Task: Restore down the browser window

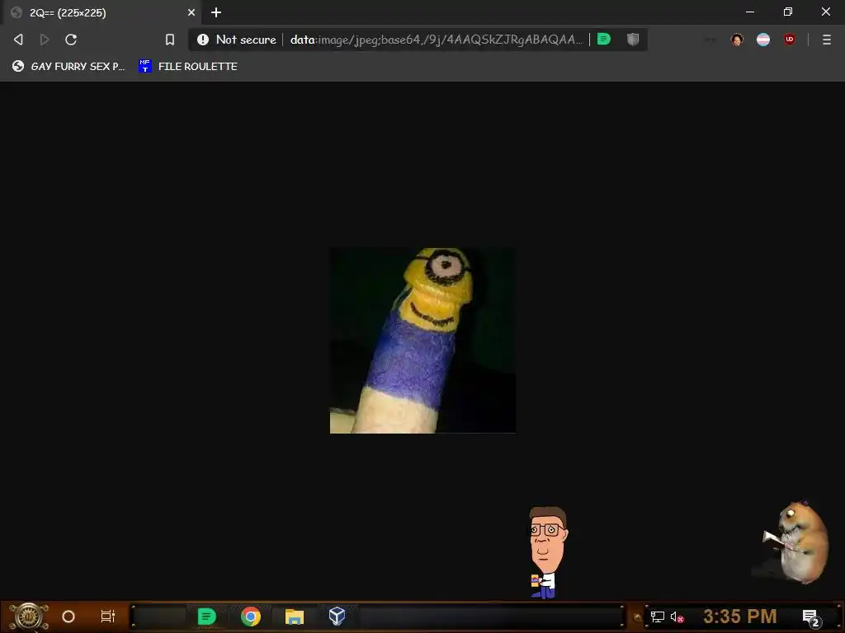Action: point(788,12)
